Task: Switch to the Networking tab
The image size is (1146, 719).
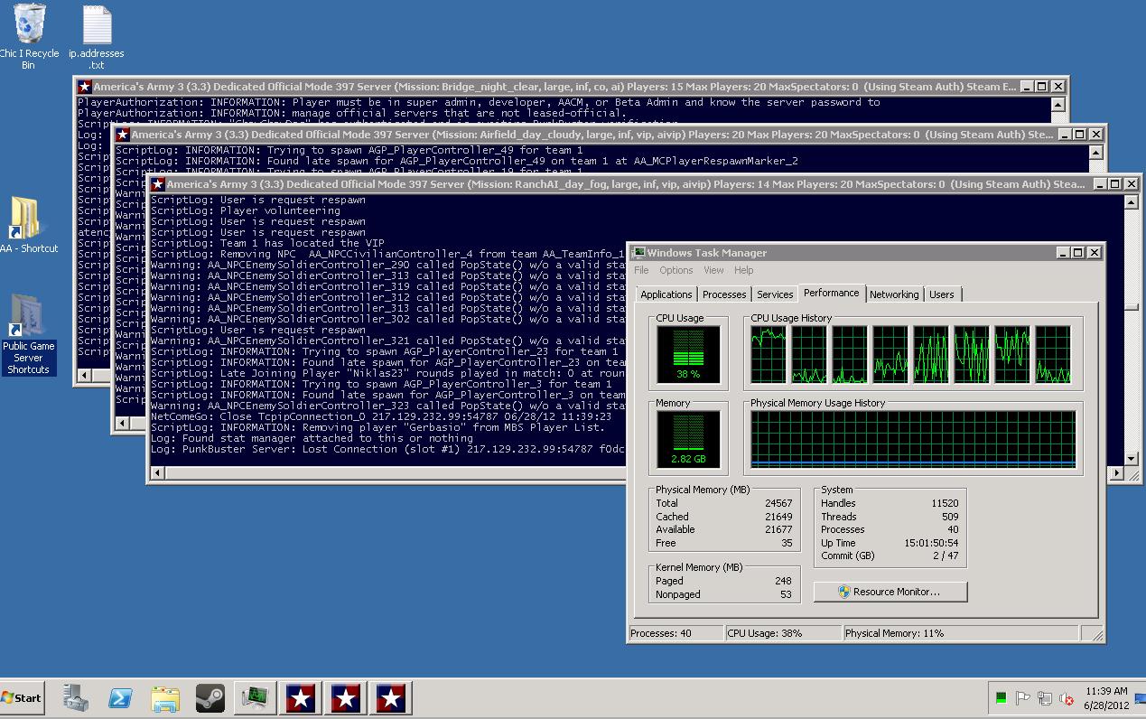Action: pos(893,294)
